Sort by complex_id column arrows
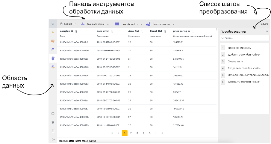Viewport: 271px width, 144px height. coord(76,31)
